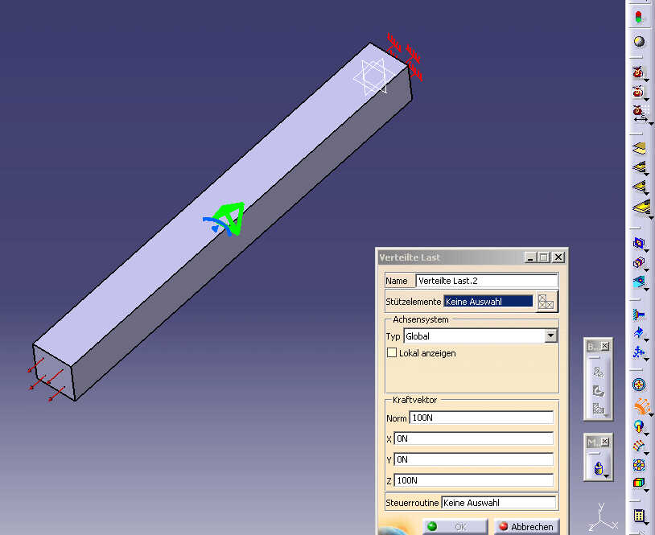The image size is (655, 535).
Task: Minimize the Verteilte Last dialog
Action: [530, 257]
